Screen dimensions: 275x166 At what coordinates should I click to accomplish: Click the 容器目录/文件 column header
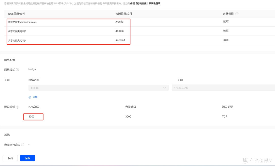[124, 14]
